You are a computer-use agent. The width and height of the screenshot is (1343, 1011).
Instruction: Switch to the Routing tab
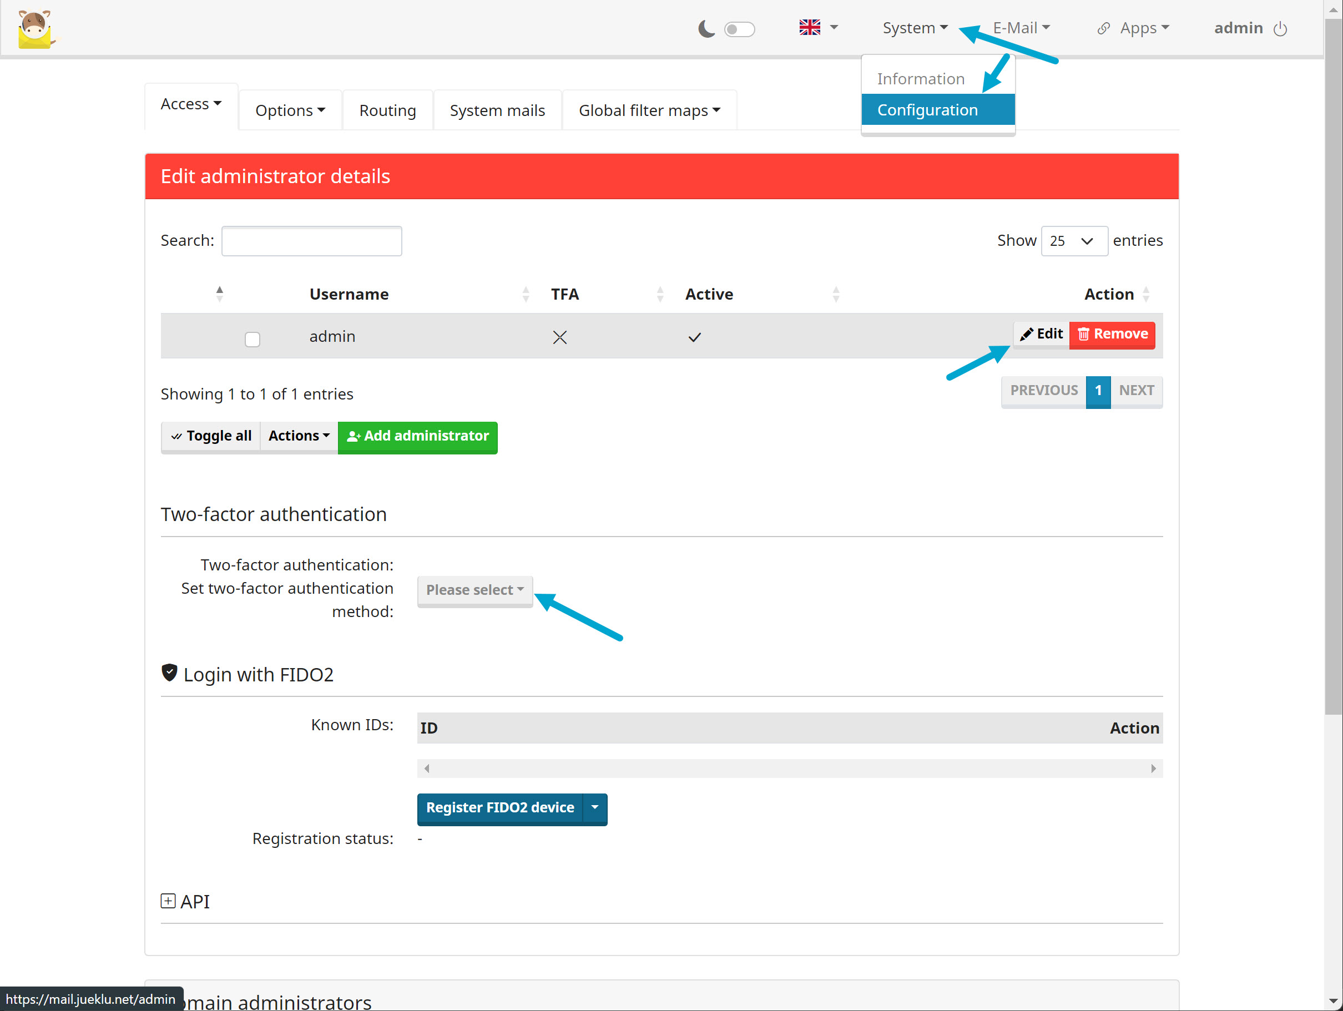pos(387,110)
